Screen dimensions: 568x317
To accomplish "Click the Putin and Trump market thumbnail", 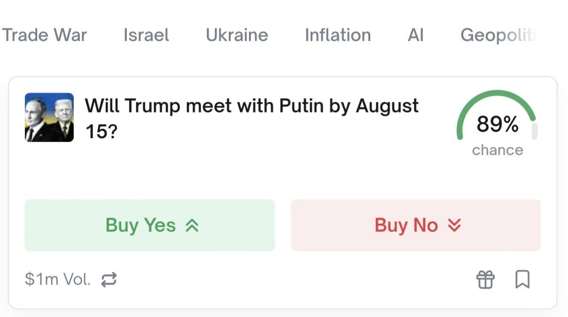I will coord(49,117).
